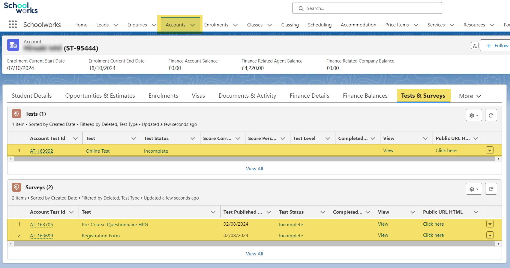Image resolution: width=510 pixels, height=268 pixels.
Task: Open Pre-Course Questionnaire HPG link
Action: 115,224
